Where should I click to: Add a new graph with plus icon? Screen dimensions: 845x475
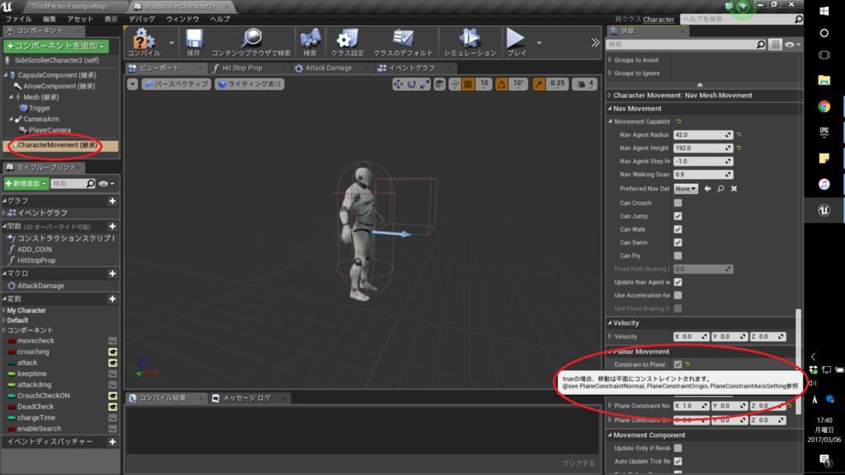112,201
